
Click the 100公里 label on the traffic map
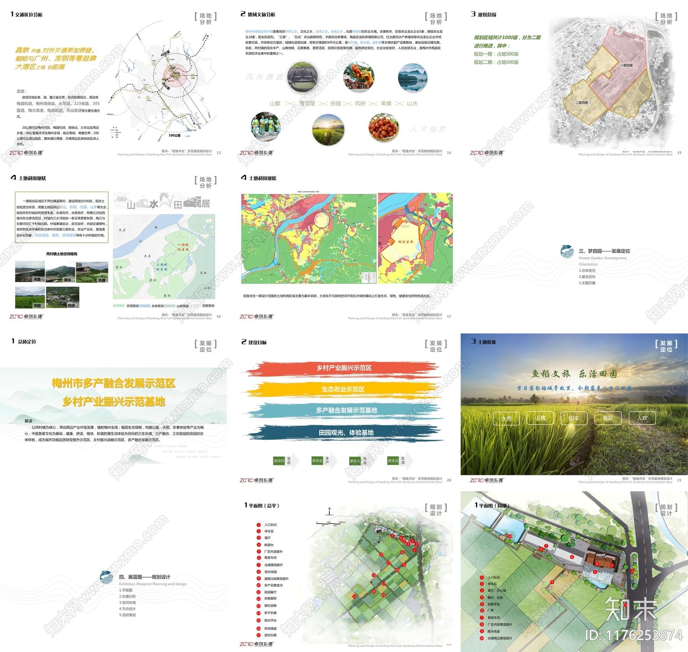tap(175, 135)
